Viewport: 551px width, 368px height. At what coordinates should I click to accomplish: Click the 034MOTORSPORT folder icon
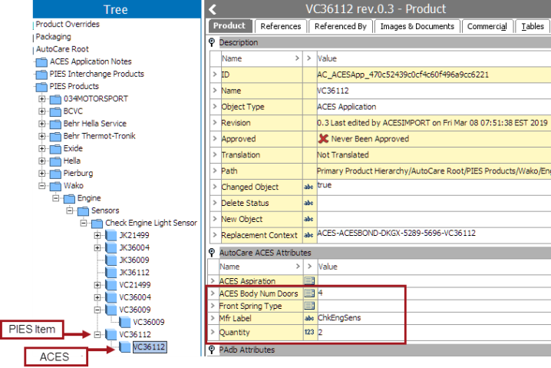coord(55,100)
